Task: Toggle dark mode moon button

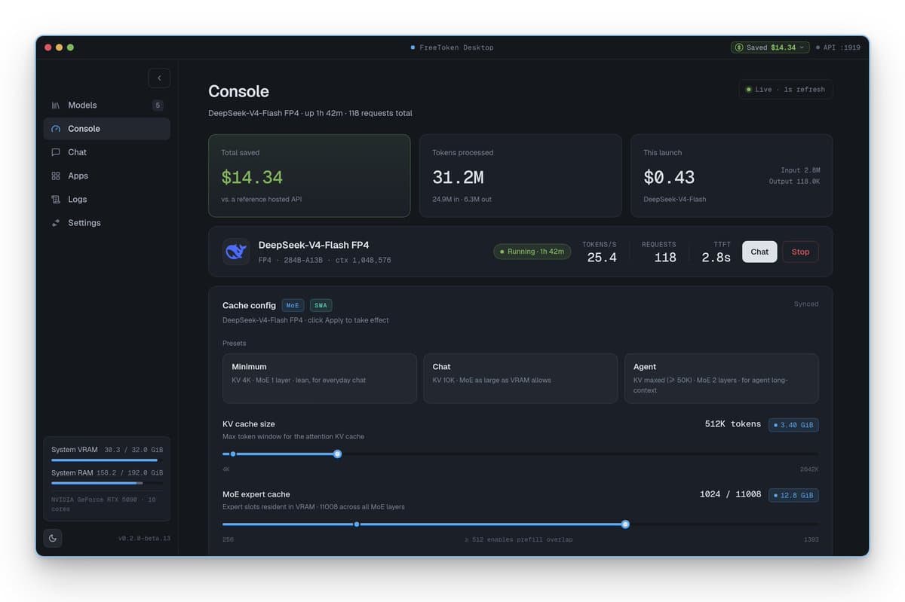Action: coord(53,538)
